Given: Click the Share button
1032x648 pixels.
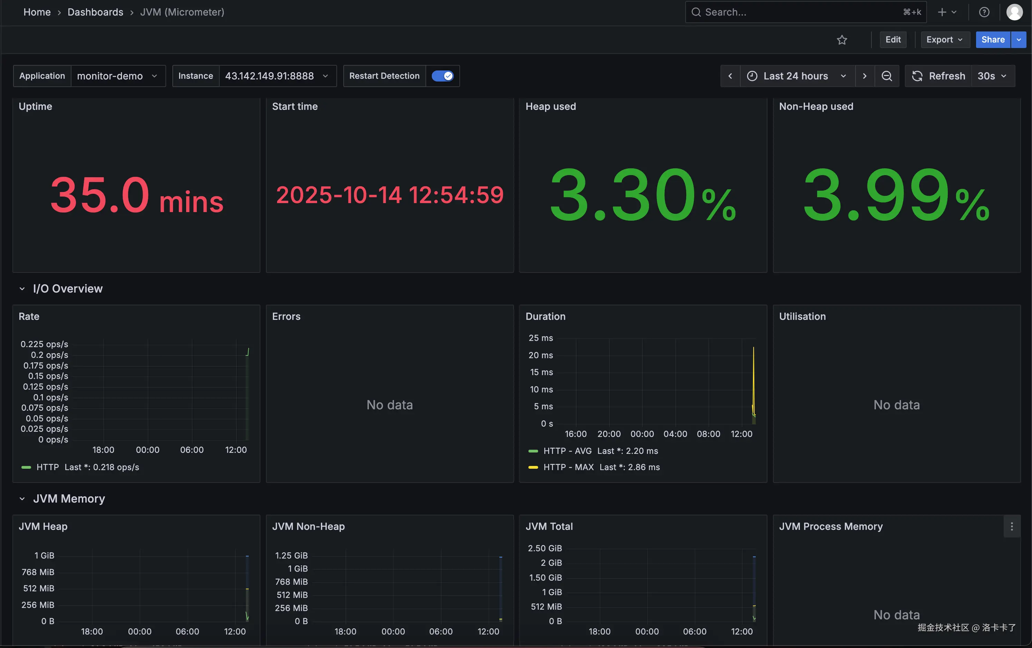Looking at the screenshot, I should click(x=993, y=40).
